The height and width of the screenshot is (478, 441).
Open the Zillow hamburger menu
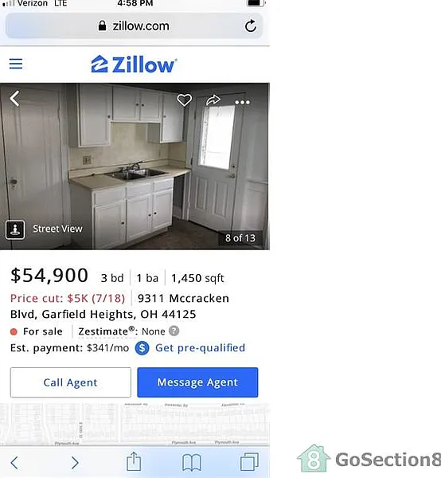coord(16,64)
